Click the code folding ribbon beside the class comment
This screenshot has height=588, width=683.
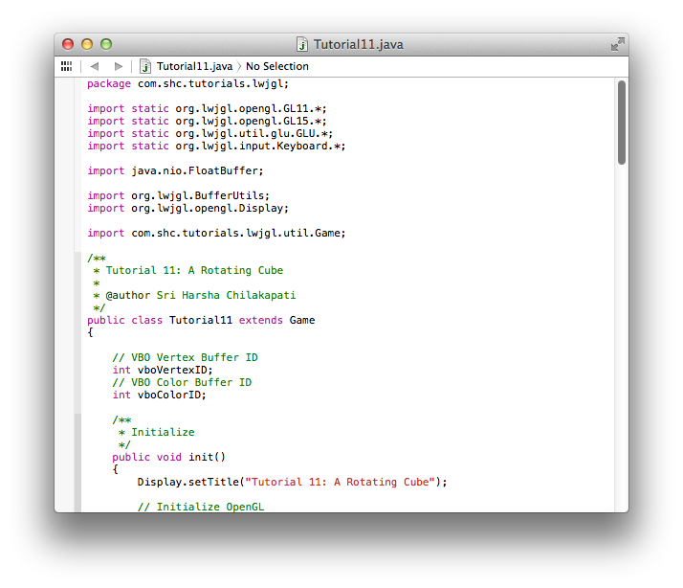pyautogui.click(x=77, y=333)
